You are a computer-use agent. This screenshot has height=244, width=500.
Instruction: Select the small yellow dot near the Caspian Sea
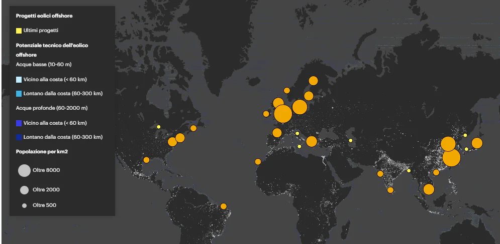point(351,140)
